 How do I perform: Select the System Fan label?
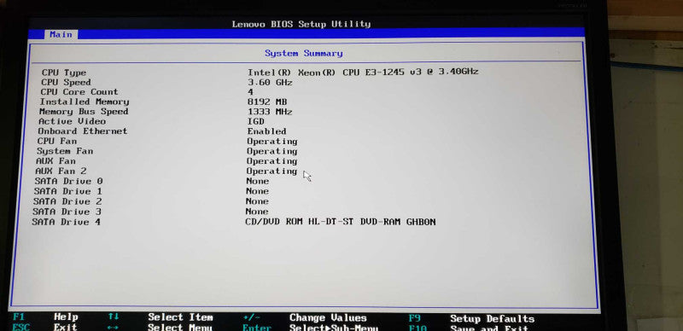pyautogui.click(x=65, y=151)
